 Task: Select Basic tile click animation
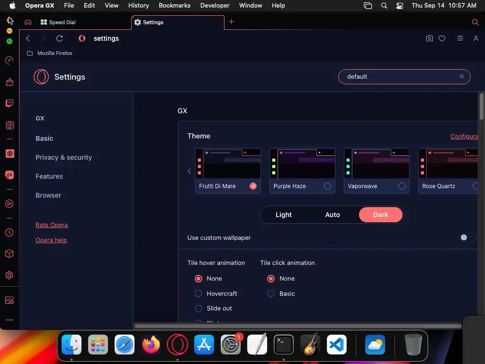[271, 293]
